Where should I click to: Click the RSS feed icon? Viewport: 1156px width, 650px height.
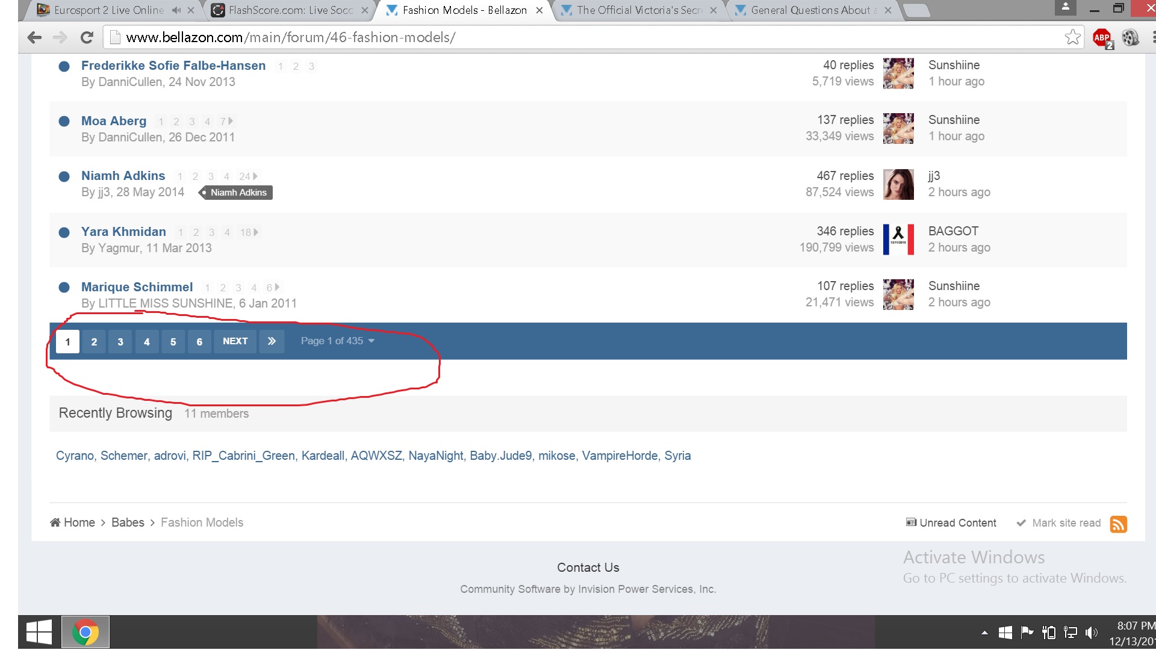1118,524
